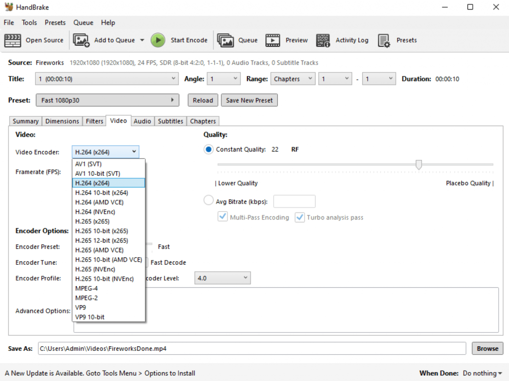Image resolution: width=509 pixels, height=381 pixels.
Task: Open the Activity Log icon
Action: tap(323, 40)
